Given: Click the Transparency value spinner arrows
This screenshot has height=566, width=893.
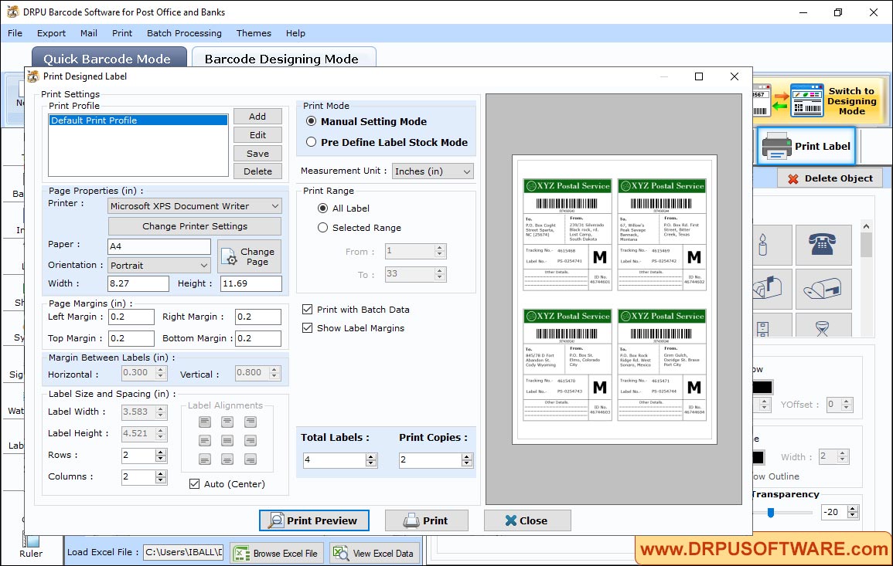Looking at the screenshot, I should pos(853,512).
